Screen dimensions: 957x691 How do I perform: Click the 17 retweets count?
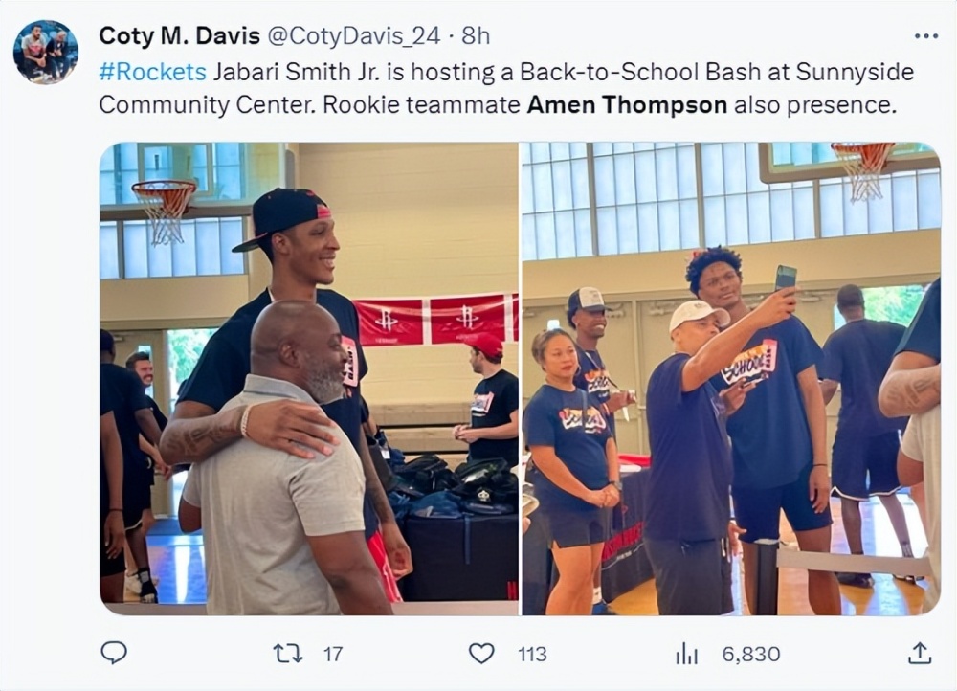pos(333,655)
